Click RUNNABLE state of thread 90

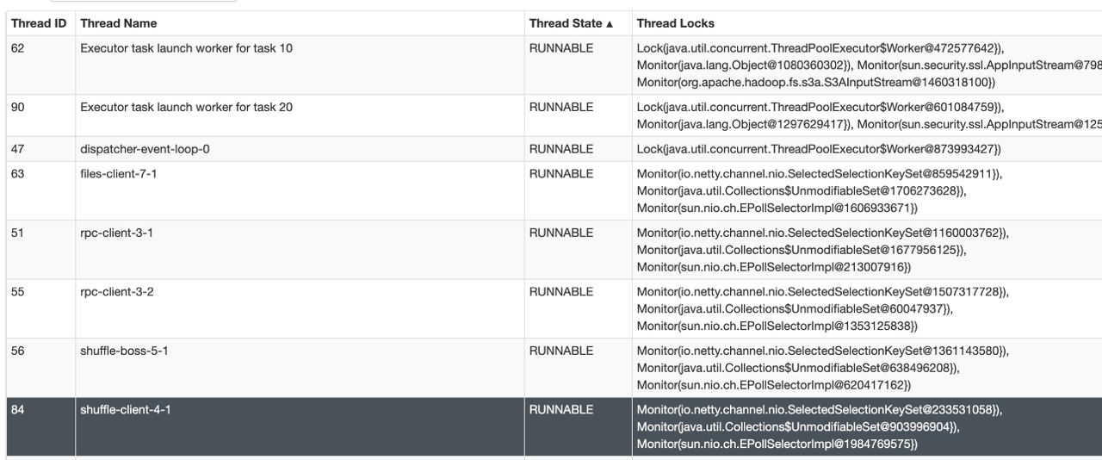pyautogui.click(x=560, y=108)
